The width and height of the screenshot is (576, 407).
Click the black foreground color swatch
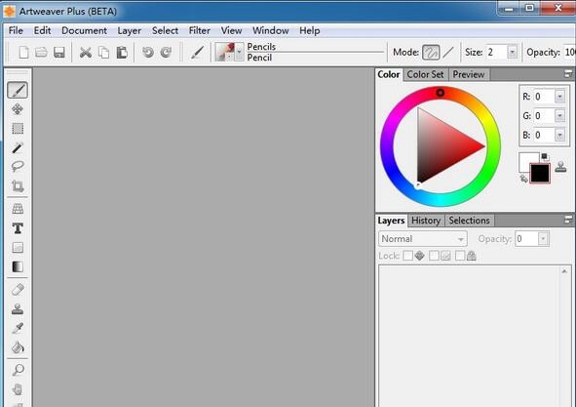(540, 173)
